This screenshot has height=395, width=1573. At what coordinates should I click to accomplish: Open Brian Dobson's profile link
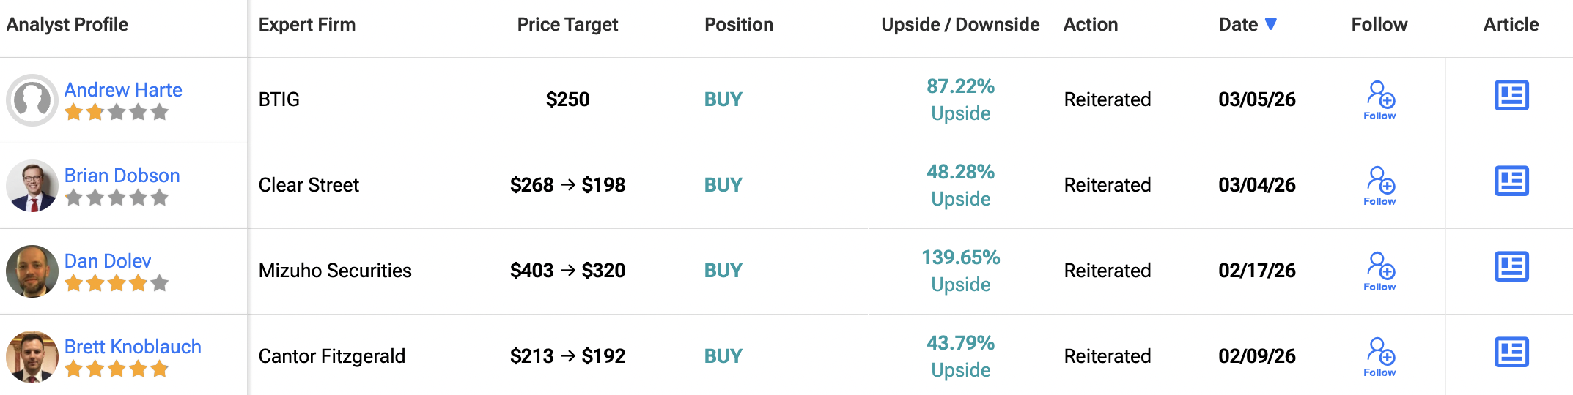click(122, 176)
